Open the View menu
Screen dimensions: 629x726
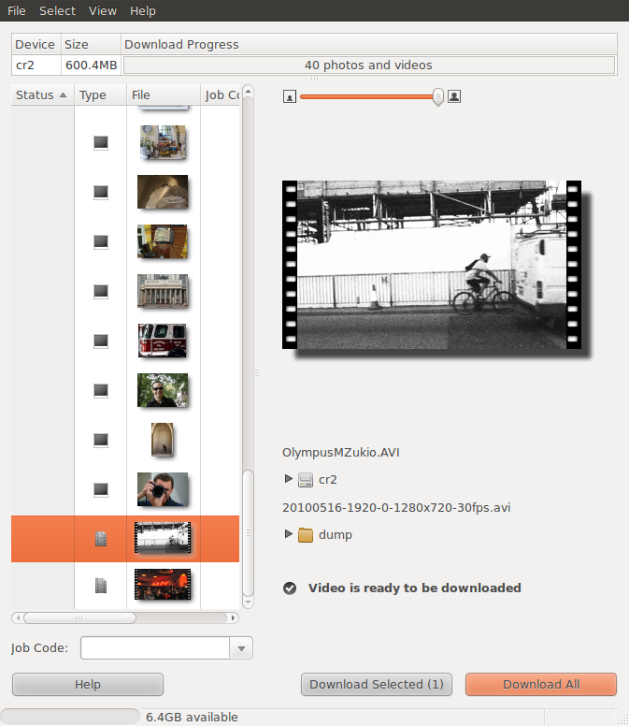103,11
